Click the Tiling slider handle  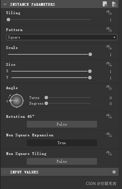tap(8, 20)
